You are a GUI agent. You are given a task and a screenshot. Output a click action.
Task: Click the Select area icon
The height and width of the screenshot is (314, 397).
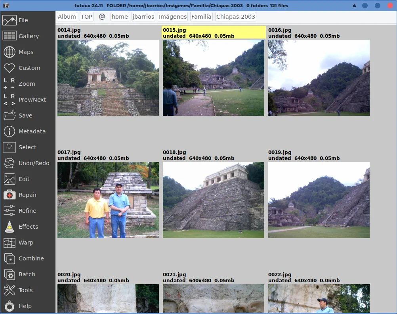click(x=10, y=147)
